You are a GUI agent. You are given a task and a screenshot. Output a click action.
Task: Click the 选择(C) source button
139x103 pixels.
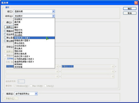tap(9, 27)
